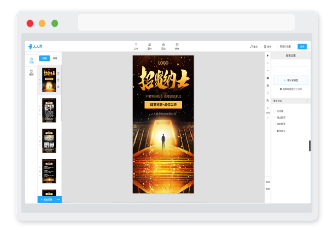Click the 人人秀 logo

[35, 46]
